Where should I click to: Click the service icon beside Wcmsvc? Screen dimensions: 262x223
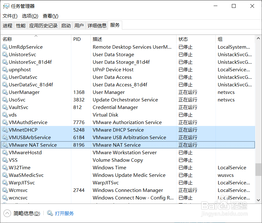[5, 190]
